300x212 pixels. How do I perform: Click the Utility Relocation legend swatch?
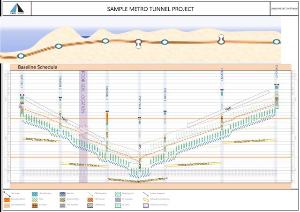(35, 194)
